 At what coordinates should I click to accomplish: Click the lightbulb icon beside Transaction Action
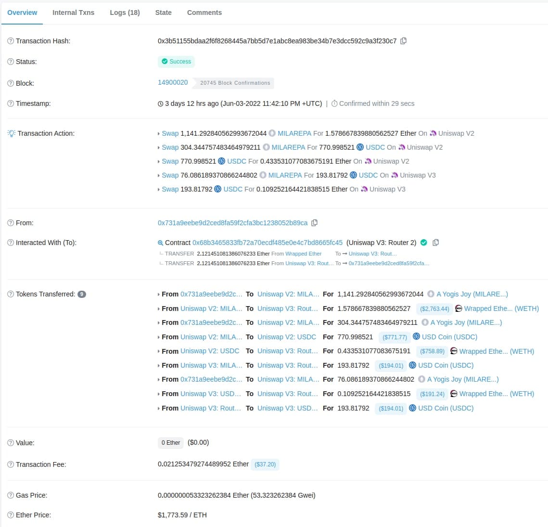tap(11, 133)
